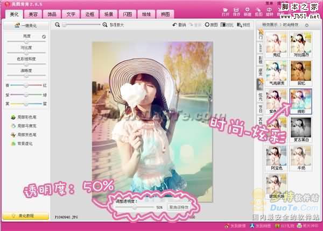
Task: Apply the 复古黑白 effect thumbnail
Action: [x=301, y=130]
